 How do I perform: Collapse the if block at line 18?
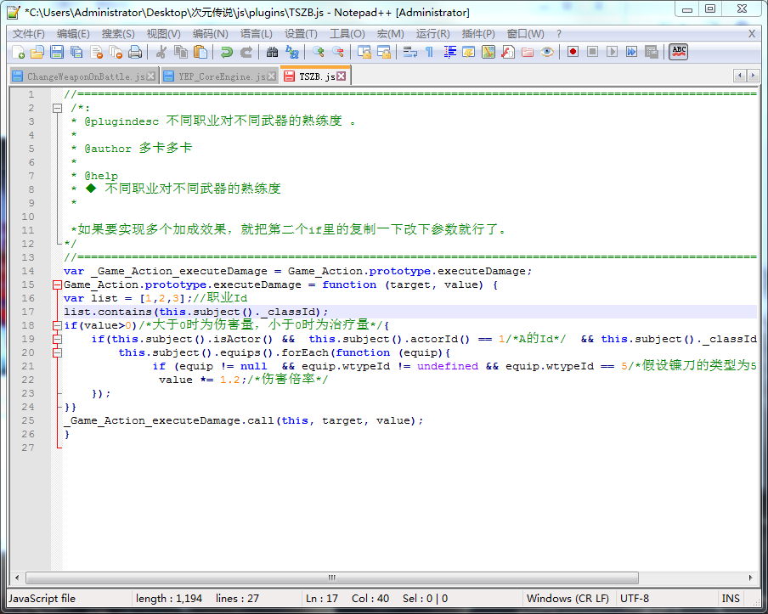click(57, 325)
